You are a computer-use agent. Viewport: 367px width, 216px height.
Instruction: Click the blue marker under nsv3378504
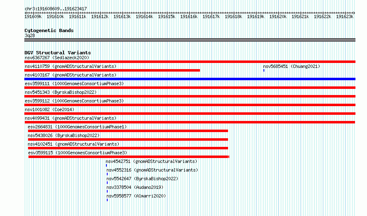pos(107,191)
